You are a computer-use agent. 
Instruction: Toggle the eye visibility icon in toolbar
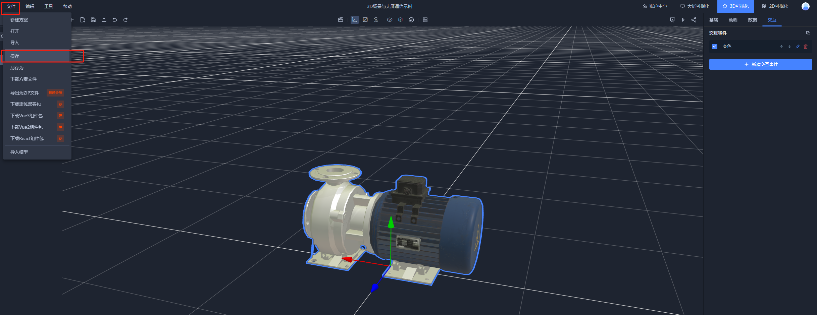pyautogui.click(x=390, y=20)
